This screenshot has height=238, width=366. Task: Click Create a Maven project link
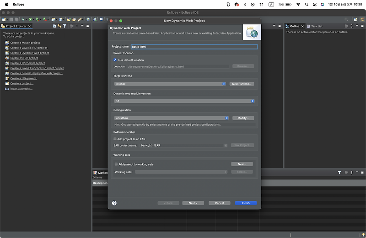point(25,43)
